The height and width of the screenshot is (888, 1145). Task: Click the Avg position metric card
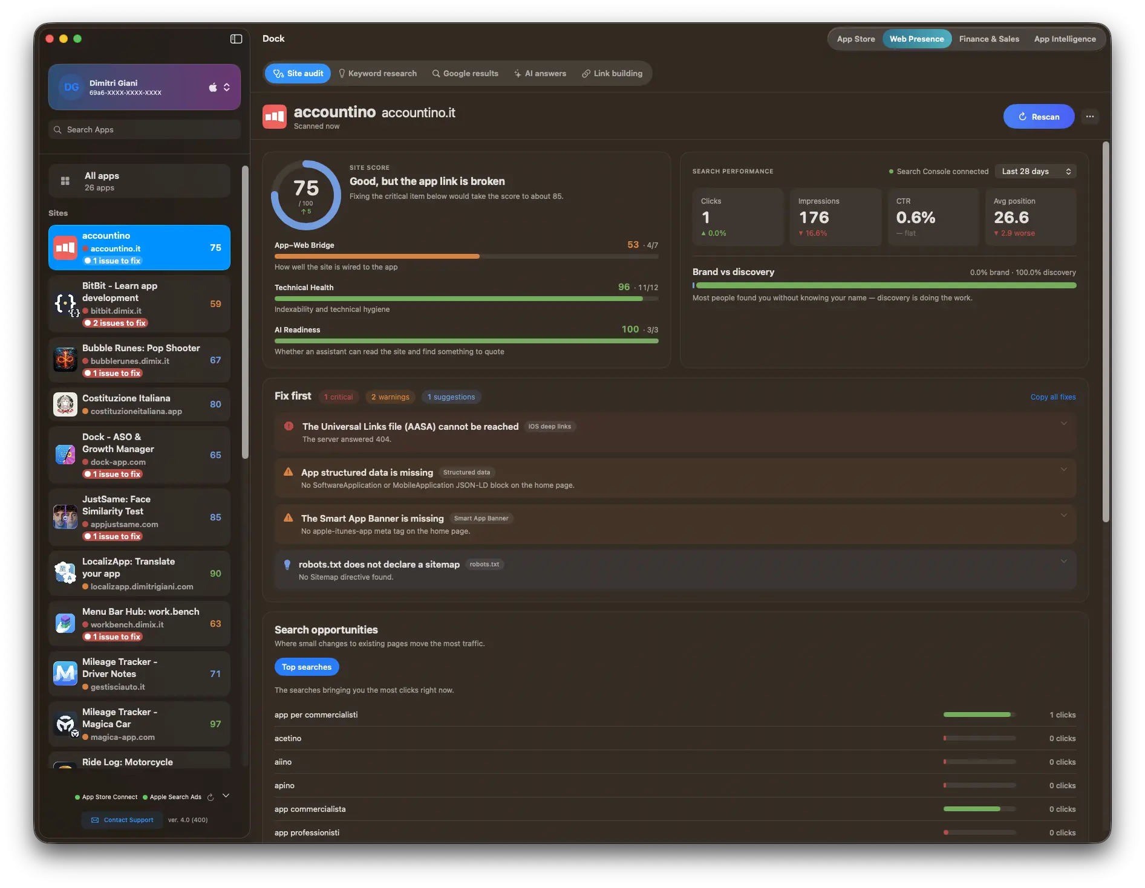1031,217
